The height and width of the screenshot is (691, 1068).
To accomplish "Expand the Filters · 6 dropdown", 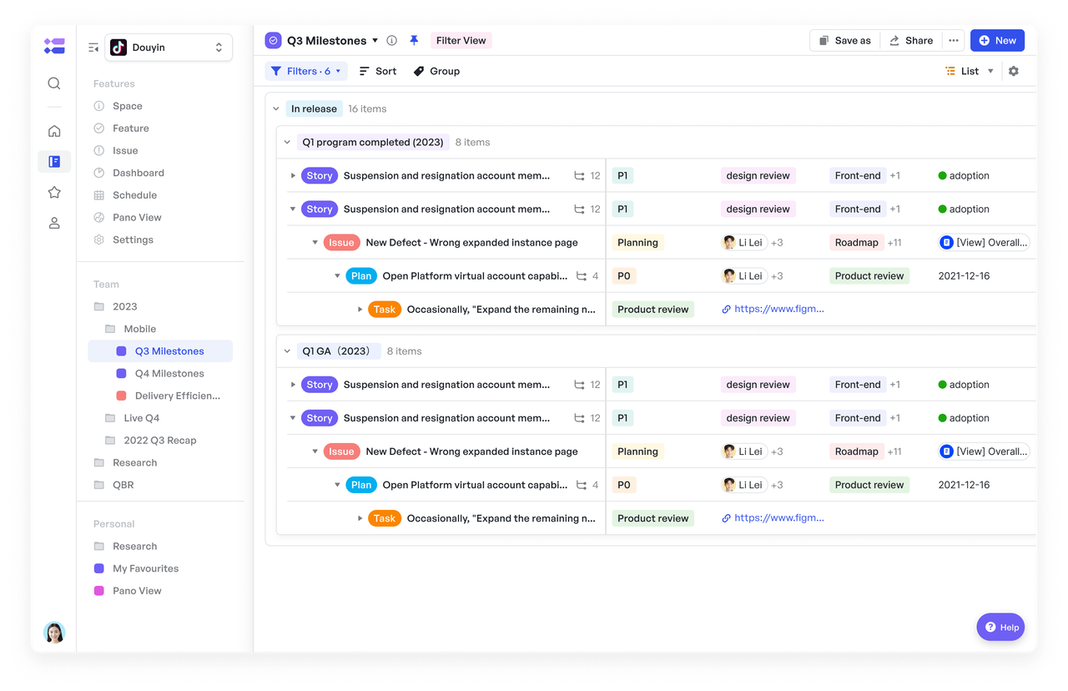I will click(305, 71).
